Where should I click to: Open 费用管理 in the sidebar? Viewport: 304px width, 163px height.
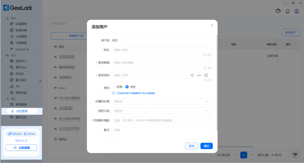tap(21, 105)
